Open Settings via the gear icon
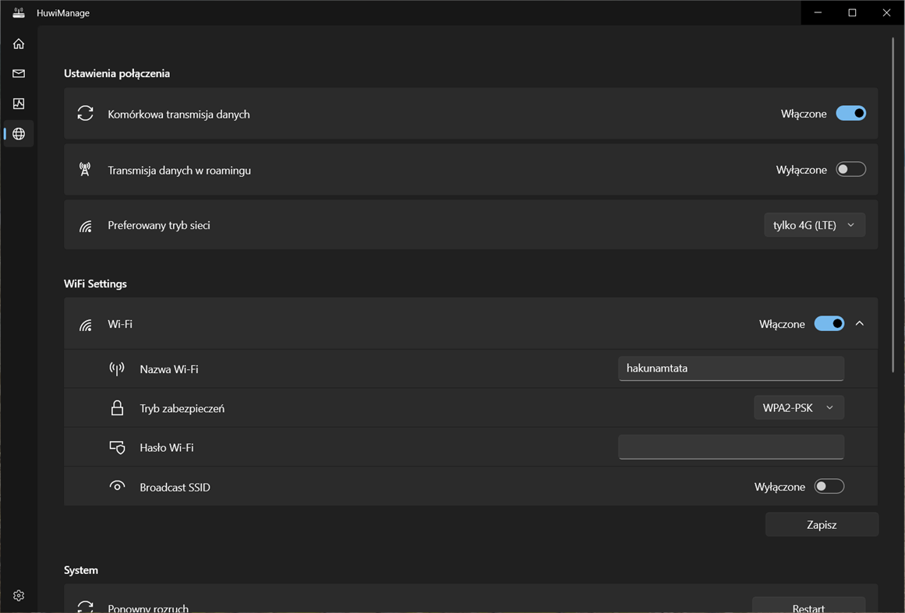905x613 pixels. click(x=18, y=594)
